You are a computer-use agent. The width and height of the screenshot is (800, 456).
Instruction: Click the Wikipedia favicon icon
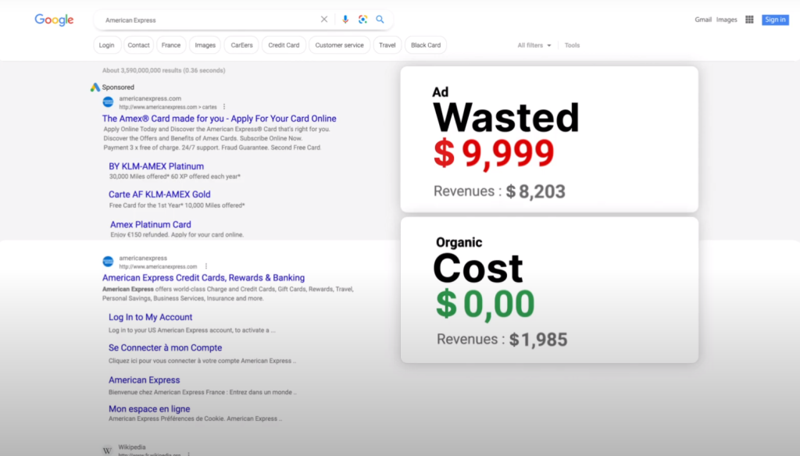pos(106,451)
